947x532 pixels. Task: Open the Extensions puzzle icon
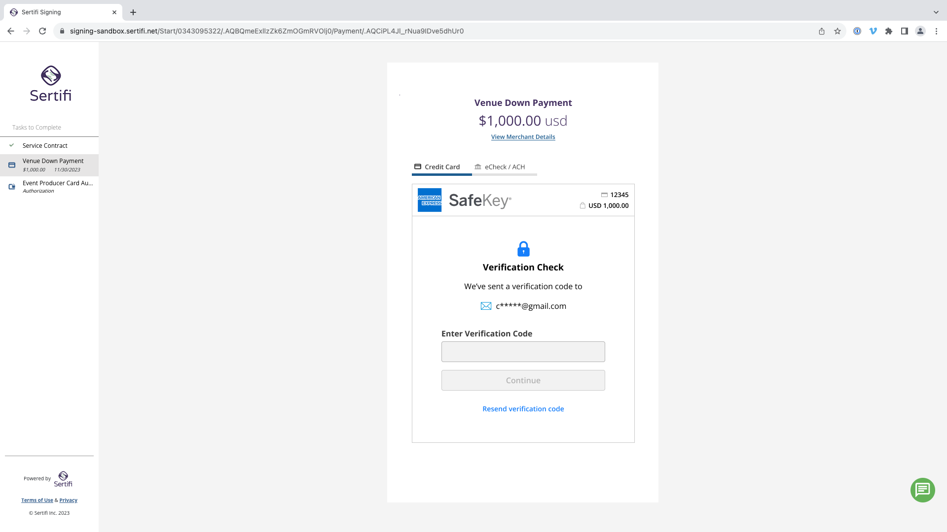(x=889, y=31)
